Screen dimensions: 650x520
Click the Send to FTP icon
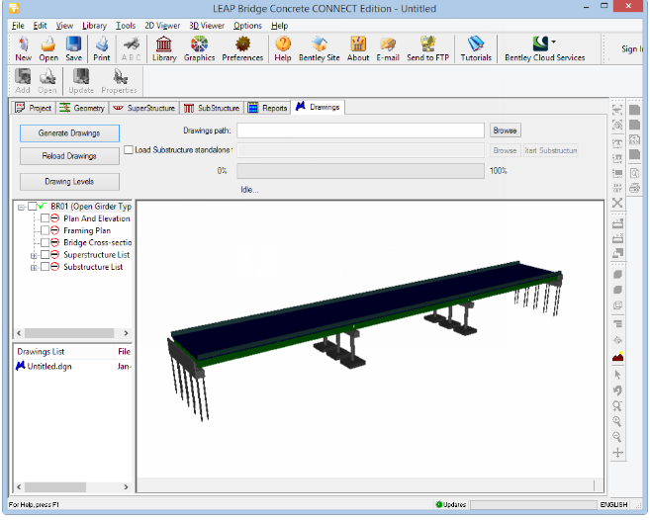coord(427,48)
